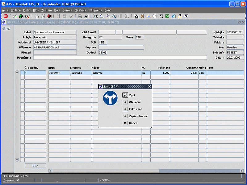The image size is (247, 185).
Task: Click the Poznámka input field
Action: tap(120, 57)
